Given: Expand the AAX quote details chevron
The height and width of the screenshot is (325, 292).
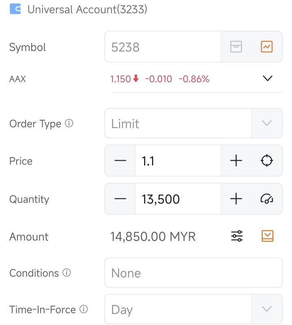Looking at the screenshot, I should tap(268, 78).
